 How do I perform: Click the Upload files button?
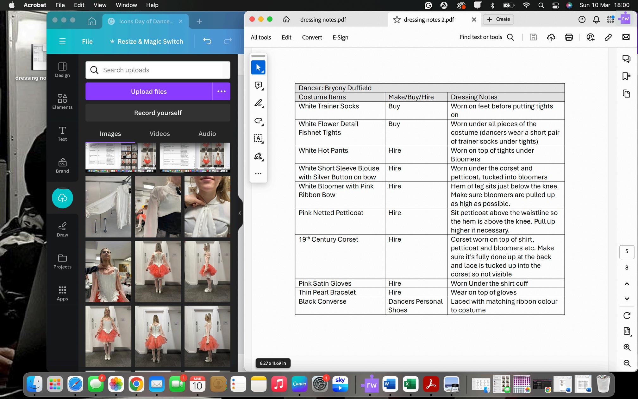click(149, 92)
